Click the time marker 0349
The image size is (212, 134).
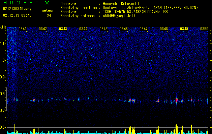pos(184,29)
